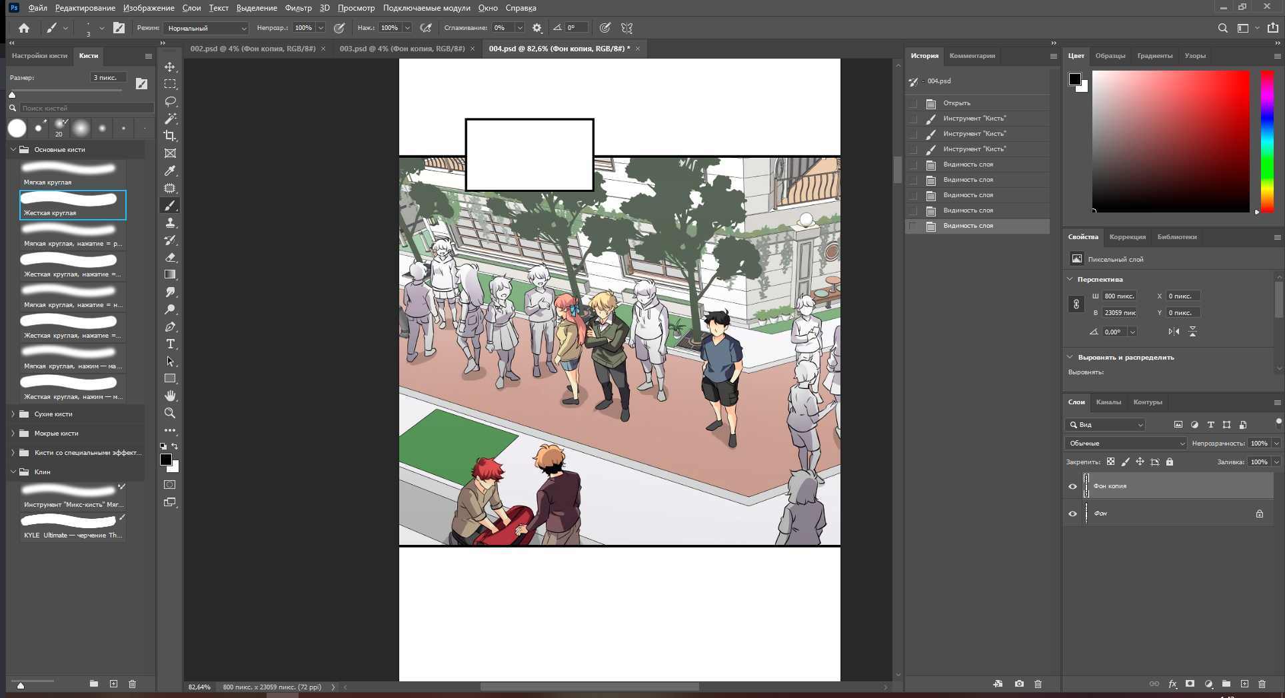The image size is (1285, 698).
Task: Delete layer with Layers panel trash icon
Action: coord(1262,684)
